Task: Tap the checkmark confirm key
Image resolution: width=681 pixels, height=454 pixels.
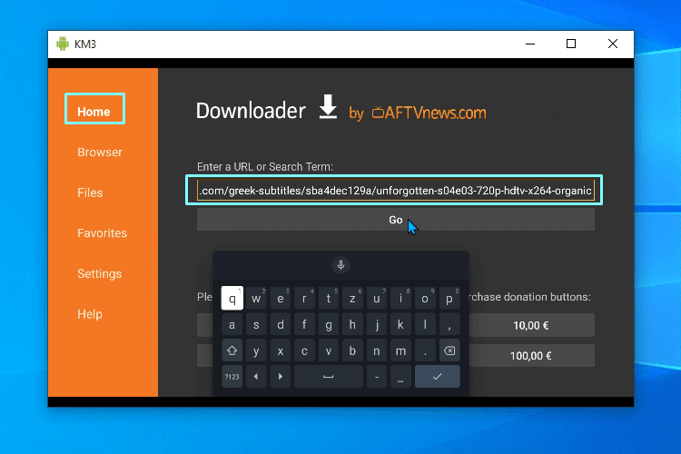Action: [x=437, y=376]
